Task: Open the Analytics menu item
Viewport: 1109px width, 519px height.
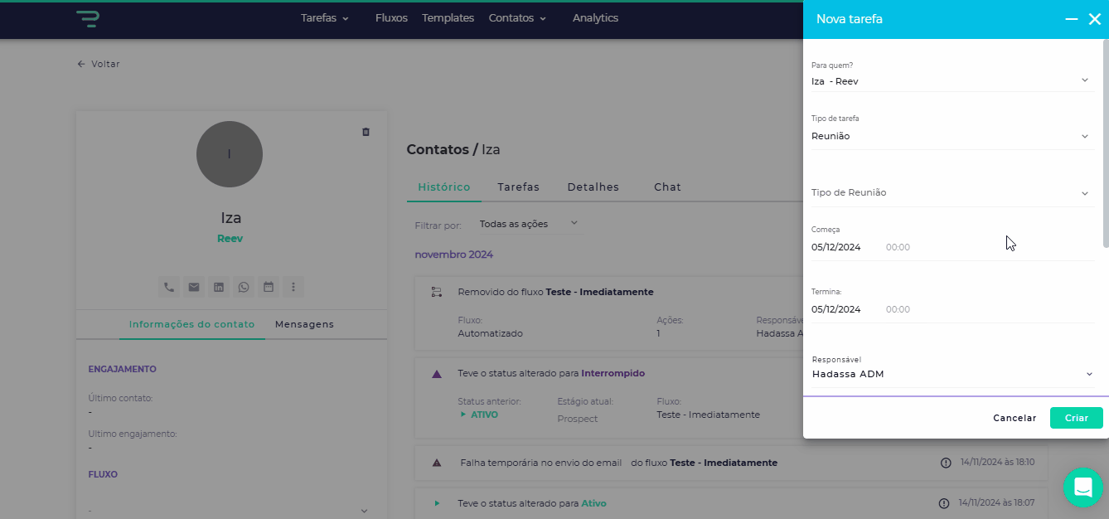Action: pyautogui.click(x=595, y=18)
